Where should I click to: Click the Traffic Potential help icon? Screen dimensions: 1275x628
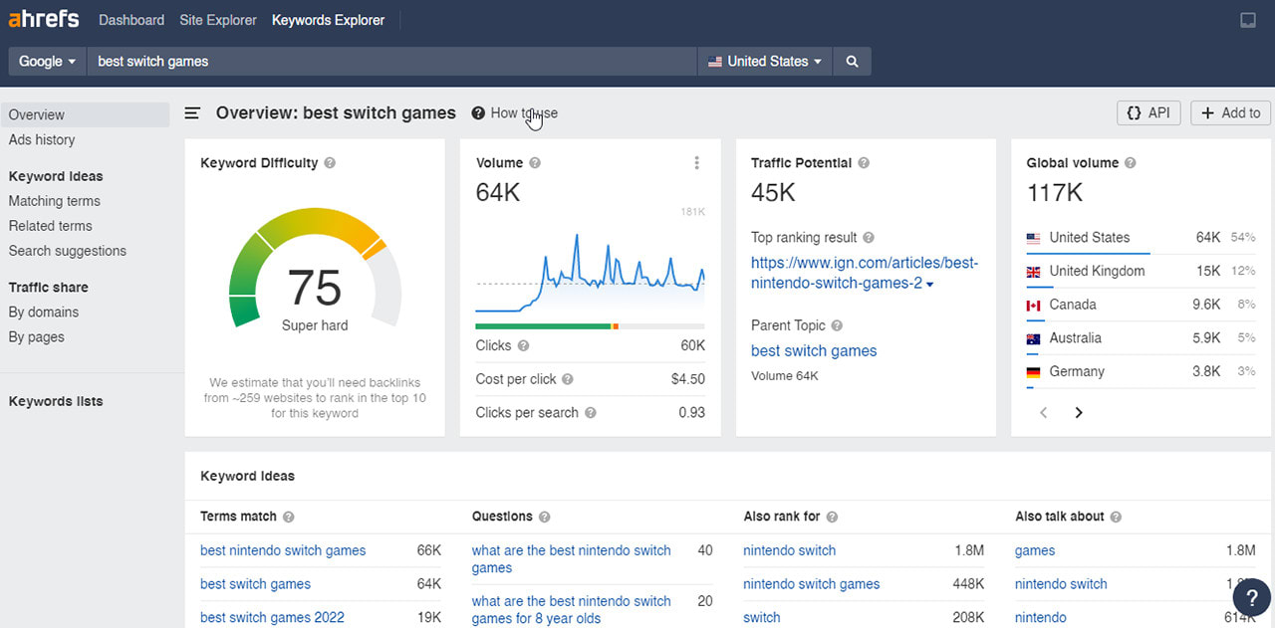click(863, 162)
